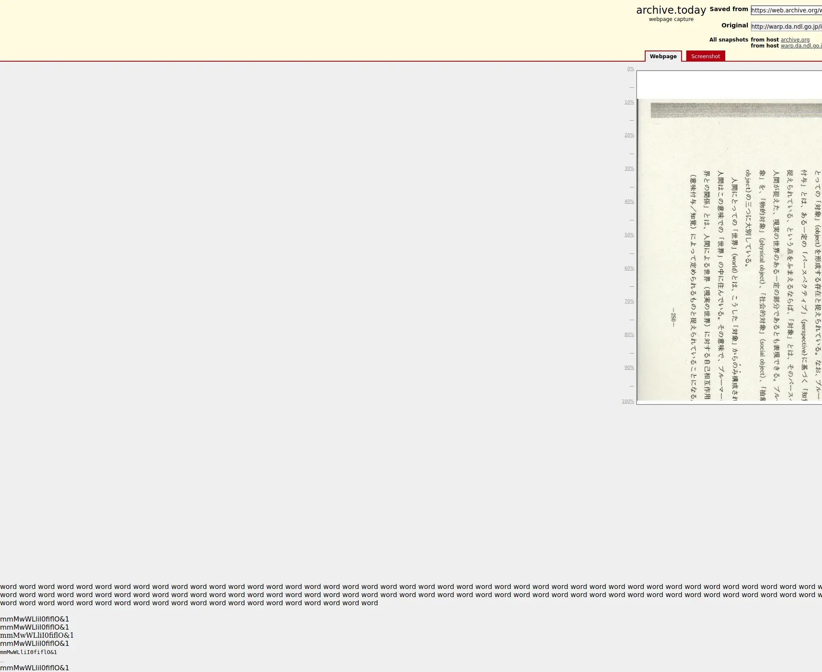Go to the 50% scroll marker
The width and height of the screenshot is (822, 672).
[629, 235]
